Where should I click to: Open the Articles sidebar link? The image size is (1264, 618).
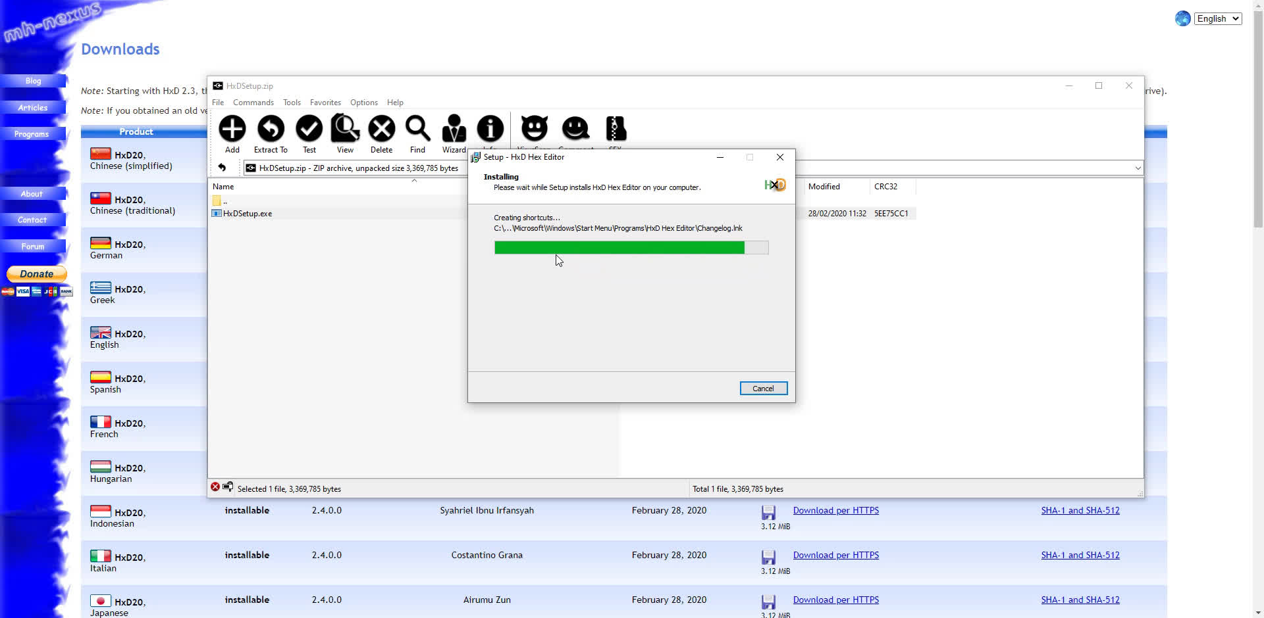pyautogui.click(x=33, y=108)
